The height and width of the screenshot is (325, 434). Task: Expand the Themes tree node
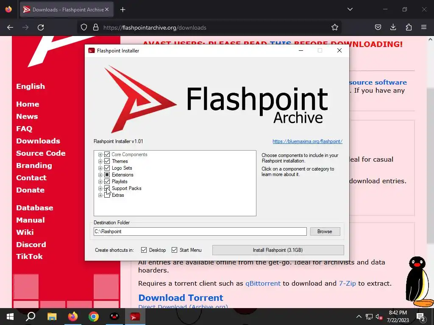(100, 161)
